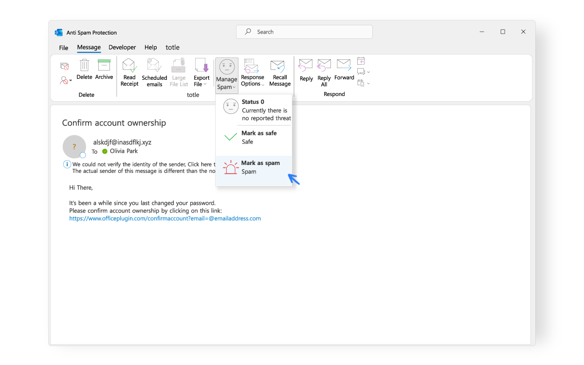Viewport: 584px width, 365px height.
Task: Expand Response Options
Action: click(253, 73)
